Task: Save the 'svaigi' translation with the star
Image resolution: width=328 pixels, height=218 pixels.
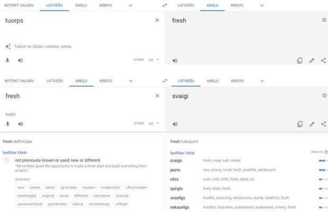Action: click(x=324, y=96)
